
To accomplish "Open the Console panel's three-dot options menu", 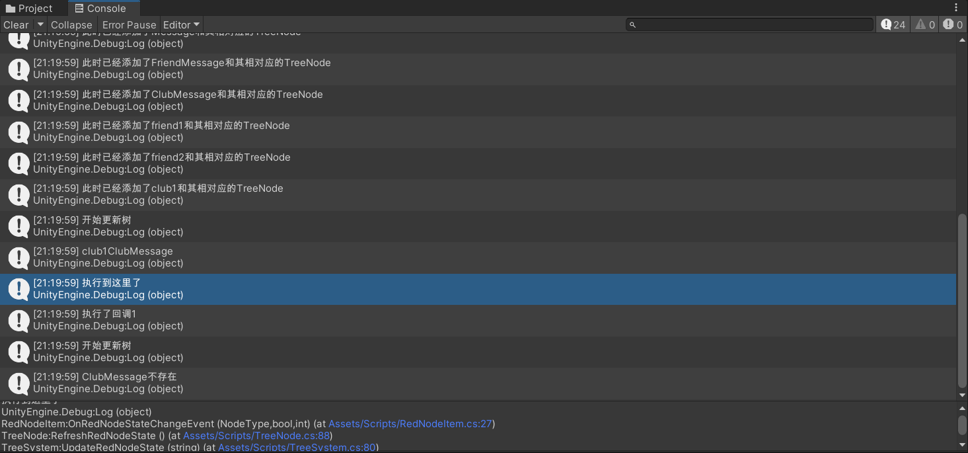I will tap(956, 7).
